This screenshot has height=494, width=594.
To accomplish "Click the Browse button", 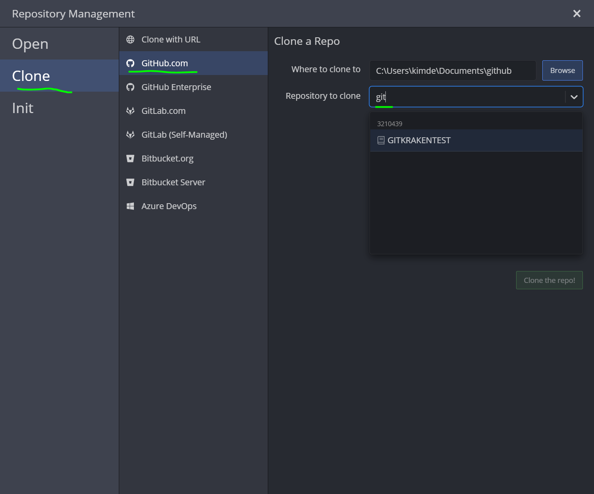I will pos(563,71).
